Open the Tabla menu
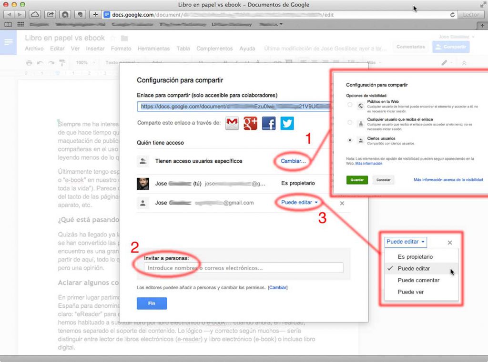This screenshot has width=488, height=362. (x=183, y=49)
